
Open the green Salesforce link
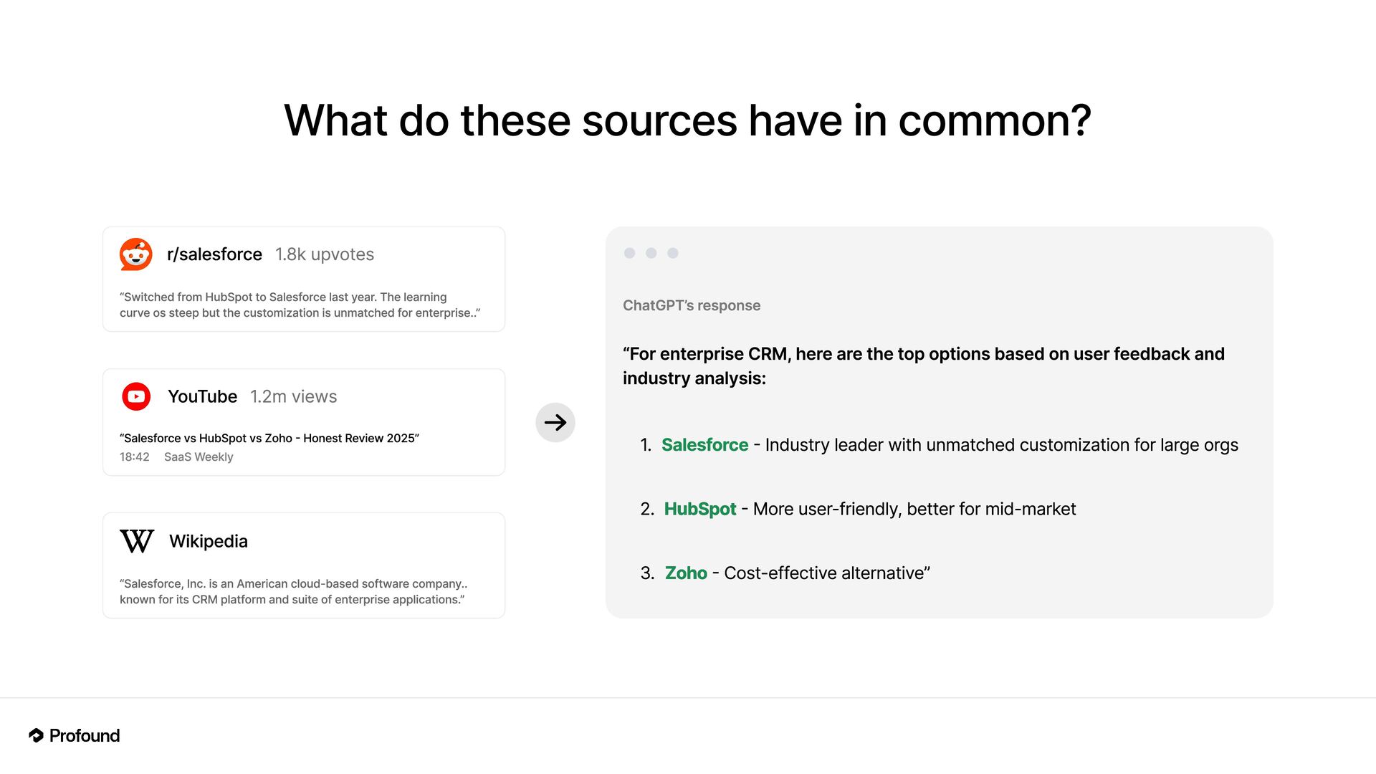(x=704, y=445)
